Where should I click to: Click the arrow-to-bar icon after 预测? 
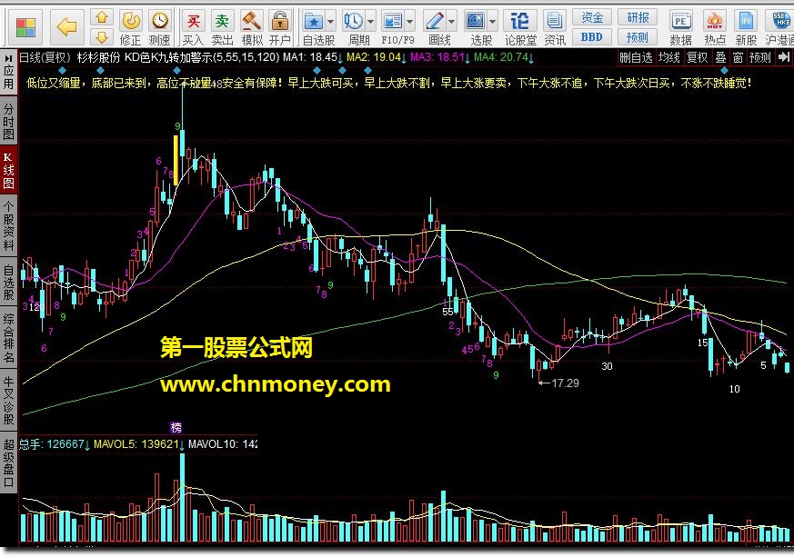tap(783, 57)
